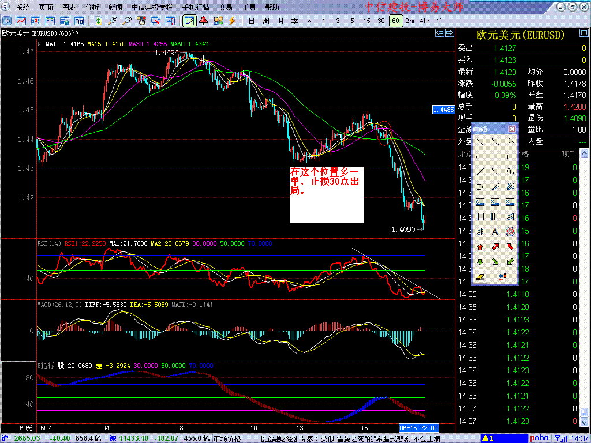Select the angle line drawing tool
Viewport: 591px width, 443px height.
pos(495,187)
